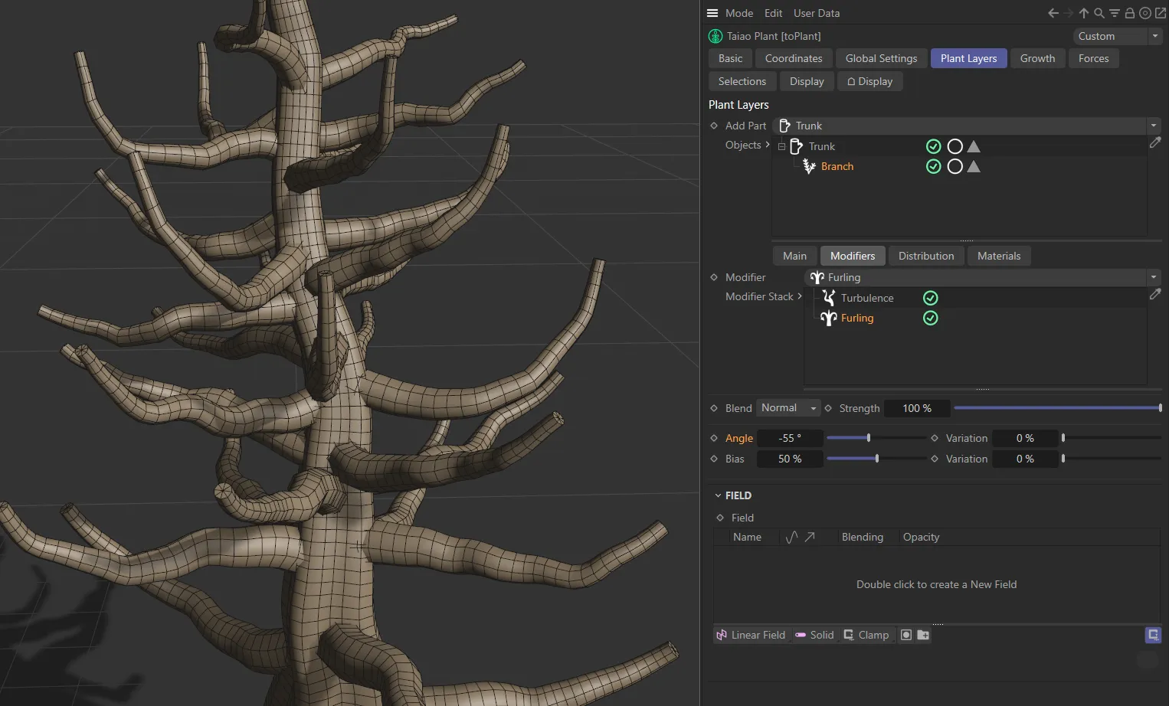The height and width of the screenshot is (706, 1169).
Task: Toggle the green enable check on the Branch layer
Action: coord(933,166)
